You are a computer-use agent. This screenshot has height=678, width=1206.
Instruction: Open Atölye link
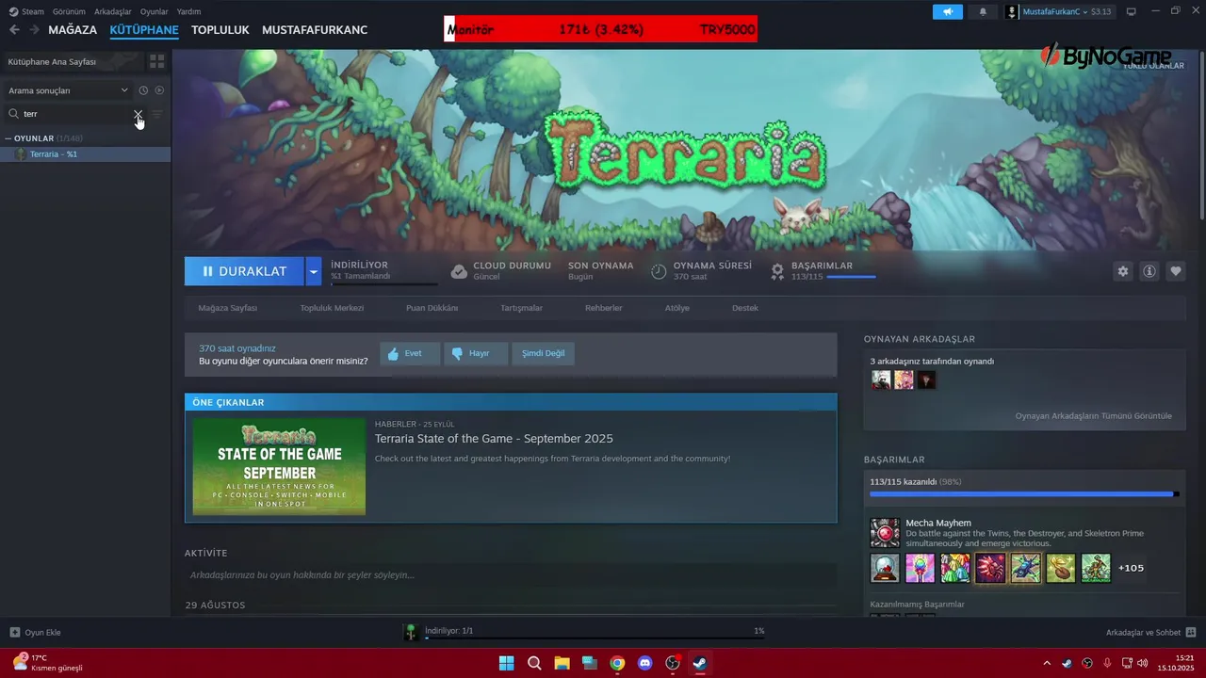[677, 308]
